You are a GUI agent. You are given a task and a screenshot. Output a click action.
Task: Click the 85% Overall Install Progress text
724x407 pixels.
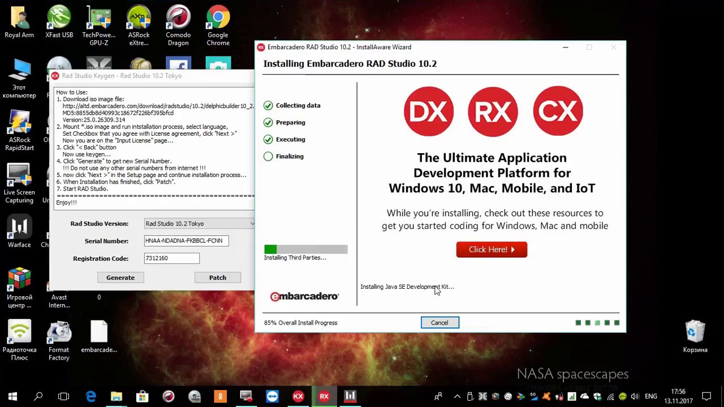coord(300,323)
